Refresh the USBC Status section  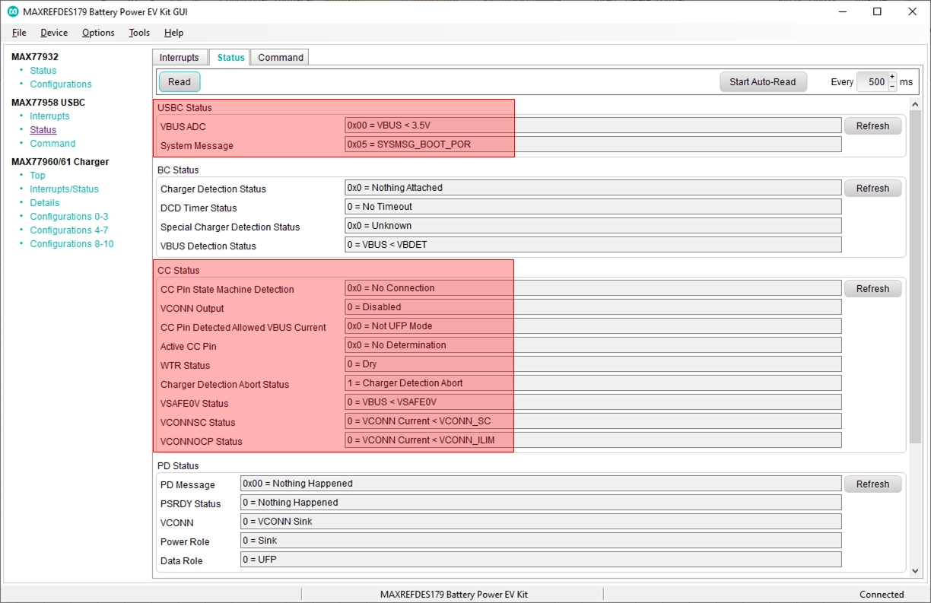click(872, 126)
